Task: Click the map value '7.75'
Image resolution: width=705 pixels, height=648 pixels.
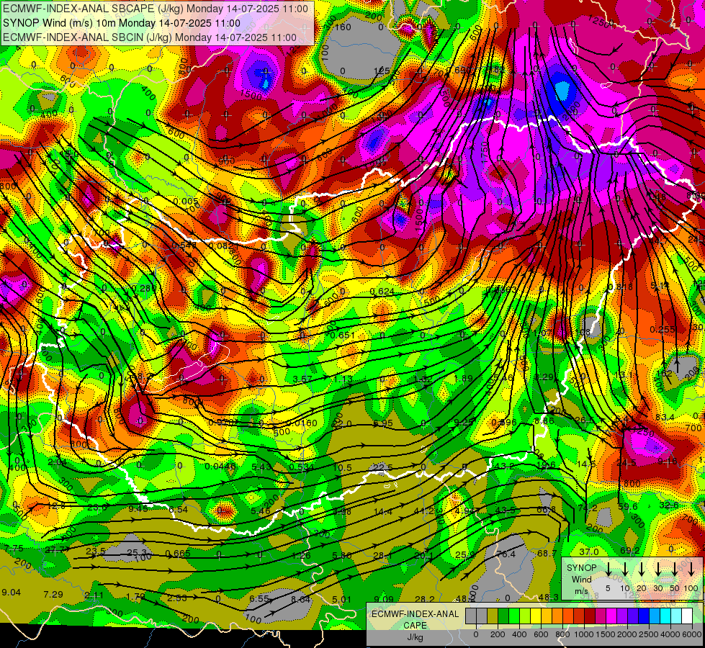Action: pos(14,548)
